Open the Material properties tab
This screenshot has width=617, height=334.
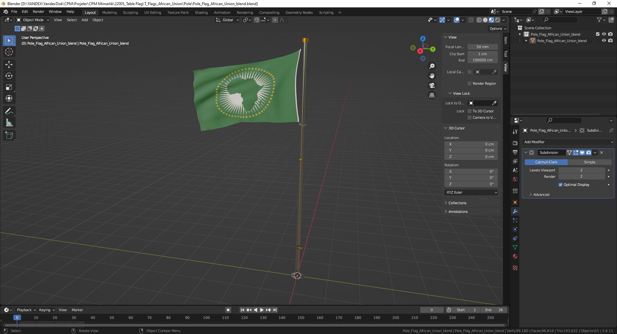pos(515,256)
